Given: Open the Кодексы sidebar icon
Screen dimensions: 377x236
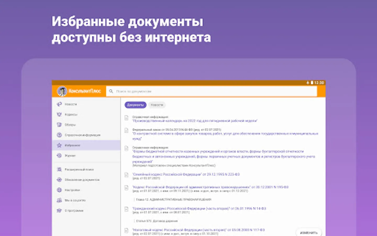Looking at the screenshot, I should pos(59,114).
